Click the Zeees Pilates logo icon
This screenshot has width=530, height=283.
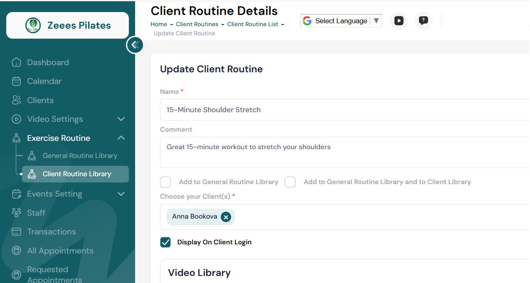[x=33, y=25]
